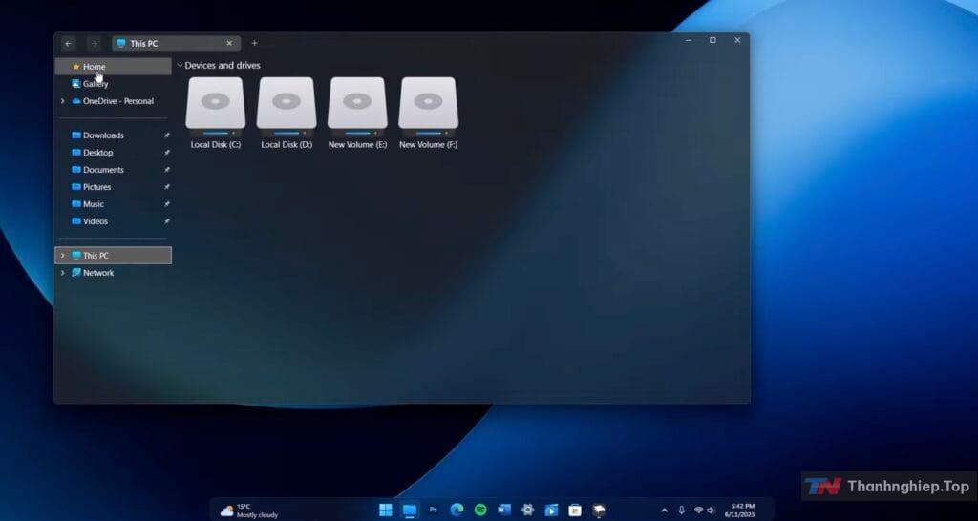Screen dimensions: 978x521
Task: Maximize the File Explorer window
Action: (x=712, y=40)
